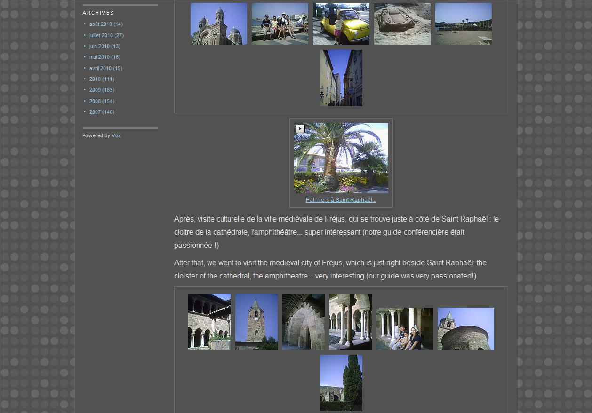
Task: Open the 2007 yearly archive
Action: 95,112
